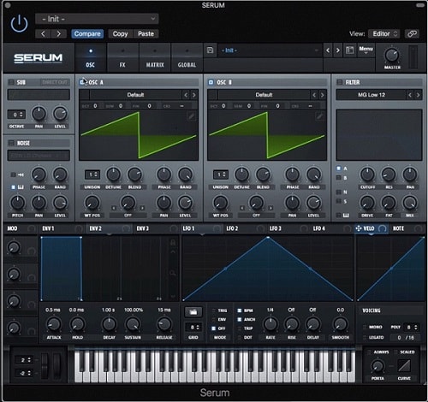Adjust OSC A unison voices stepper
Image resolution: width=428 pixels, height=402 pixels.
coord(92,174)
